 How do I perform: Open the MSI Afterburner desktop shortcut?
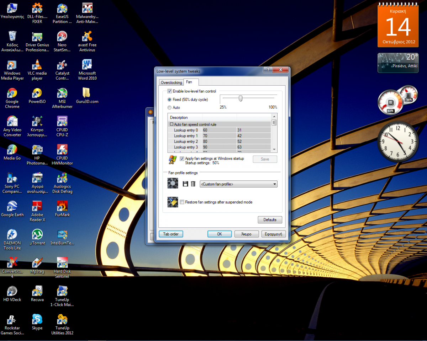[62, 98]
